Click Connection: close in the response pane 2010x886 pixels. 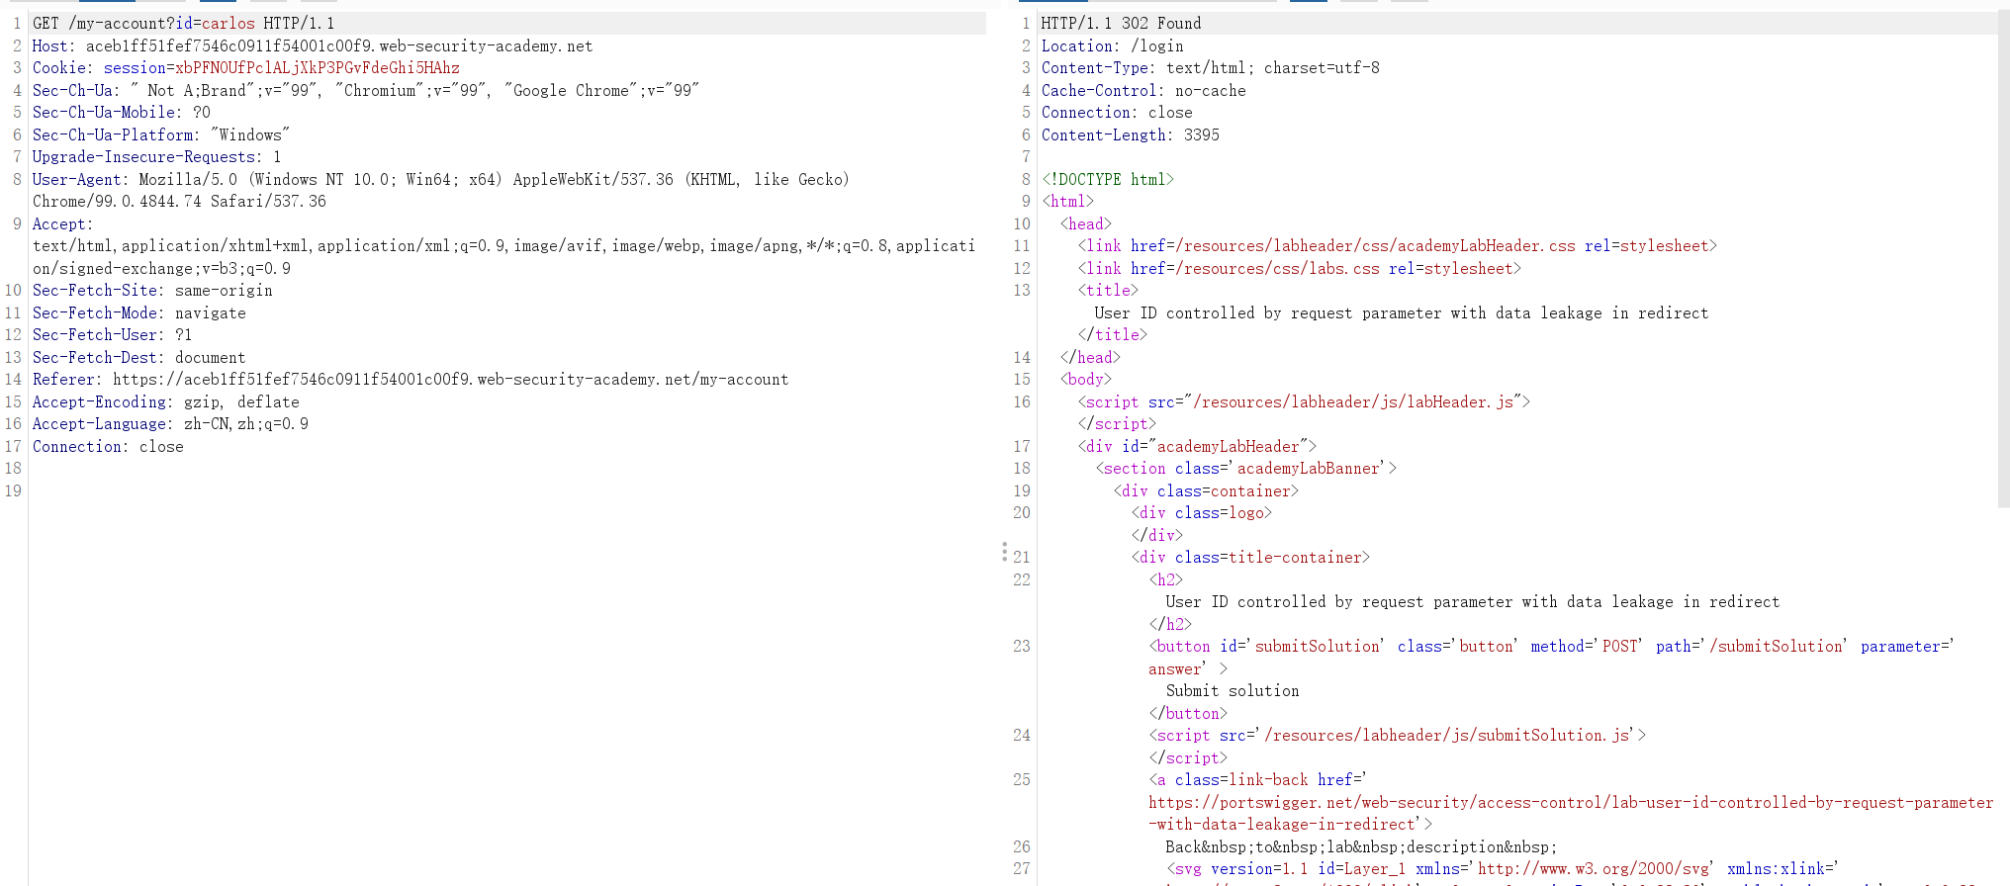[x=1117, y=112]
